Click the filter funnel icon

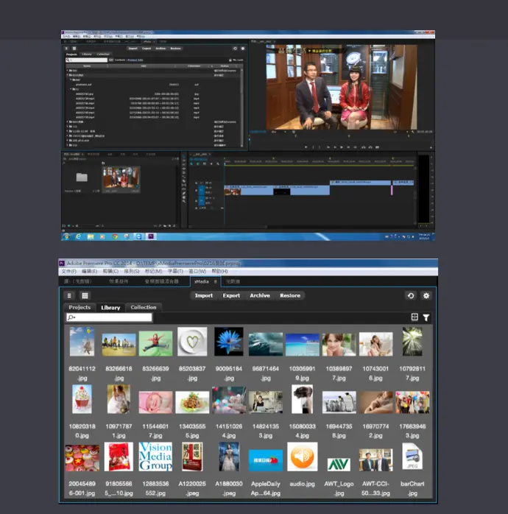click(x=426, y=317)
